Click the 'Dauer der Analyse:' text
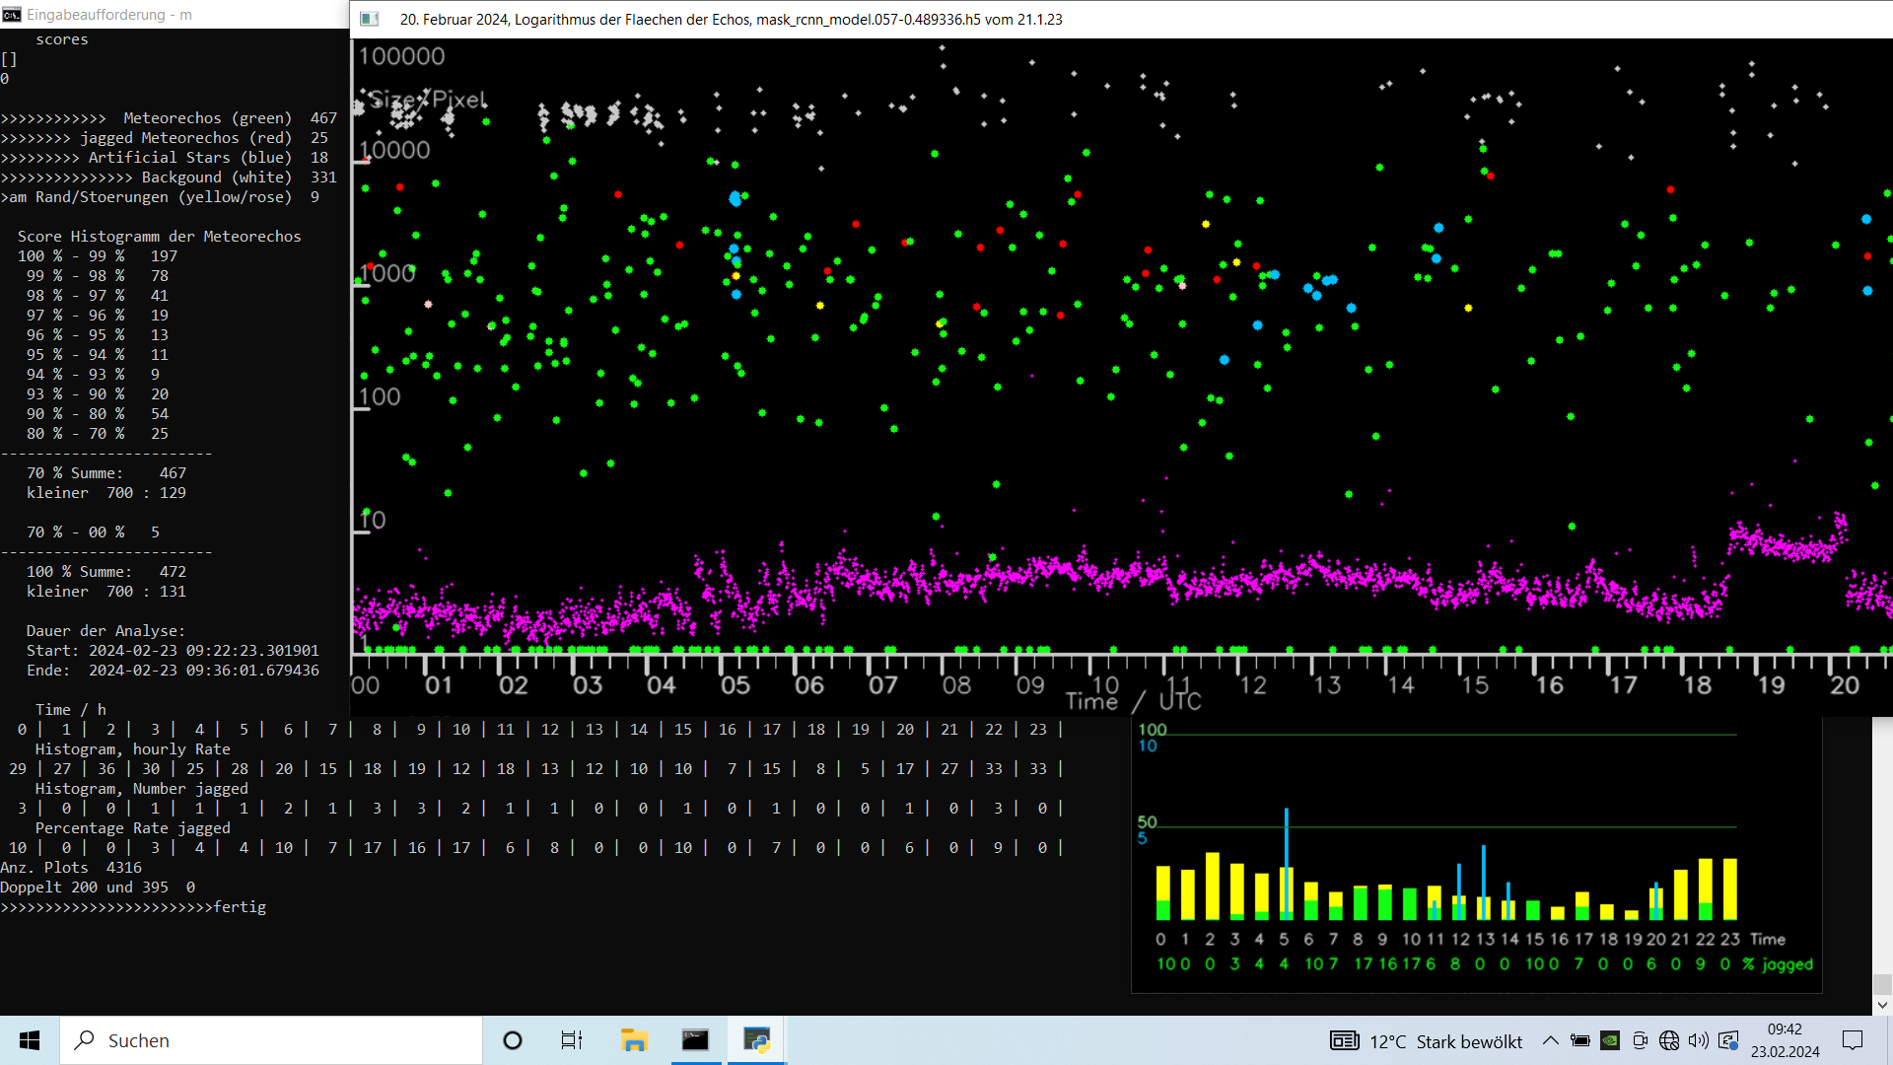 105,631
